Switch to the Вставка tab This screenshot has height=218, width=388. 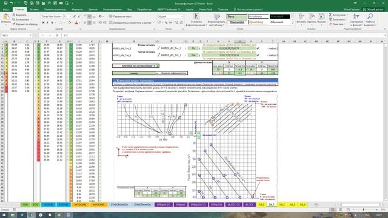[35, 10]
